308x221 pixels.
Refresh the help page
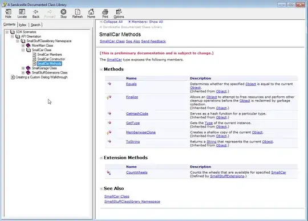tap(78, 14)
